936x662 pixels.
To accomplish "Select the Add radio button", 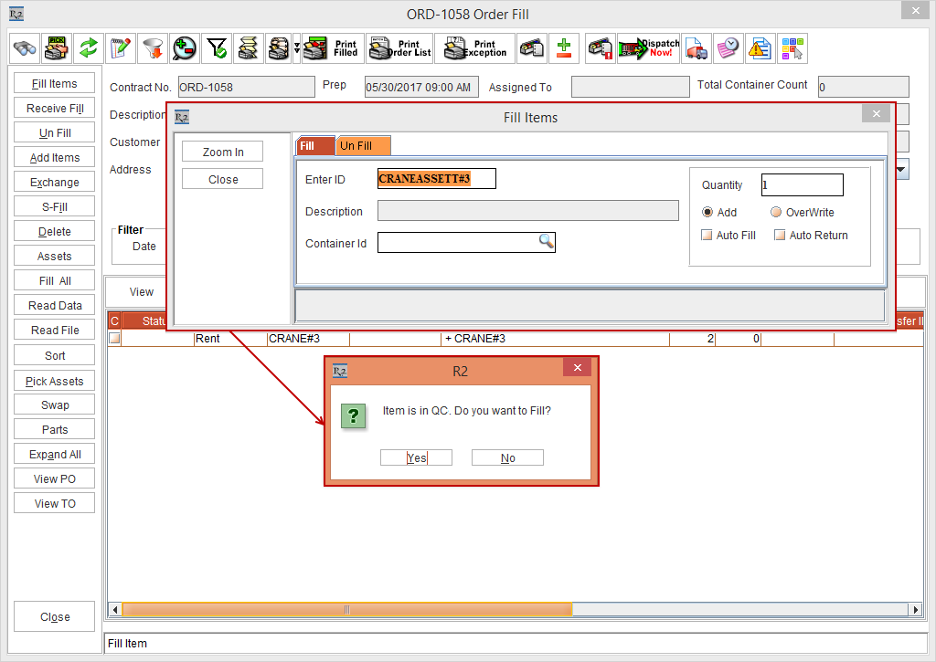I will point(707,212).
